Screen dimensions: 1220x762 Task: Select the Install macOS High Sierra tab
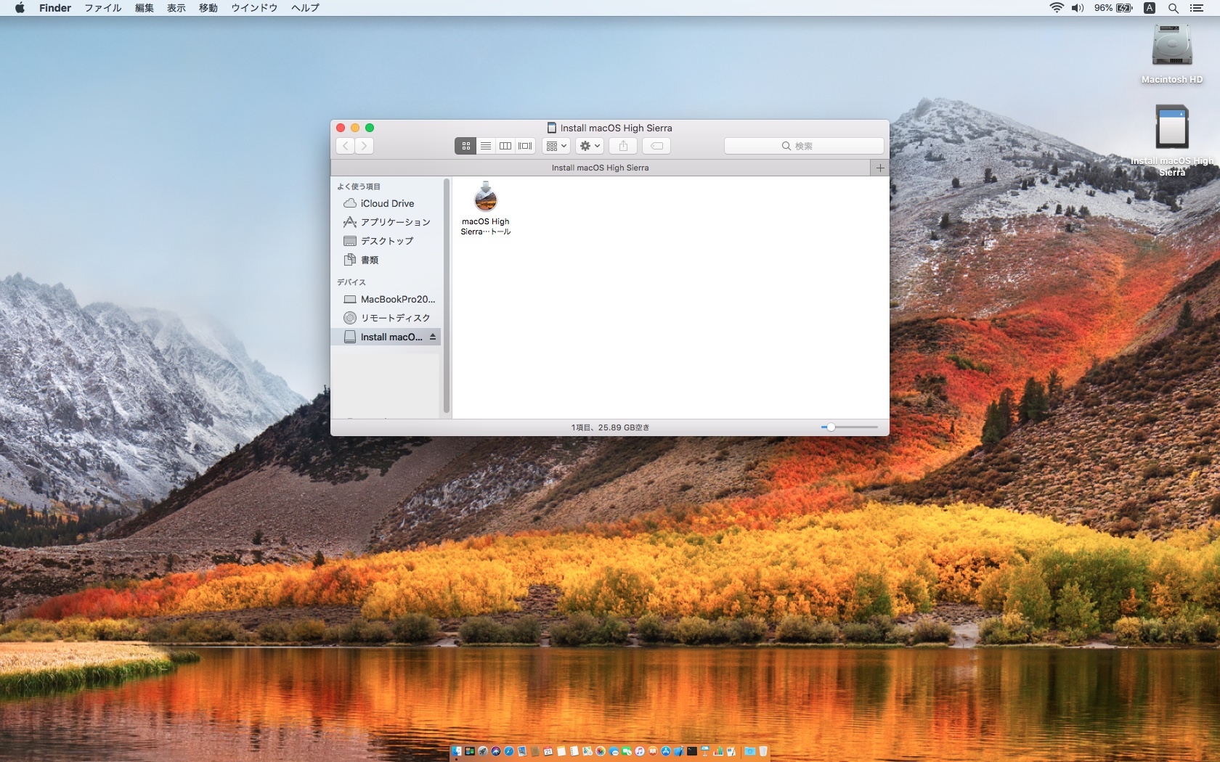pos(601,168)
